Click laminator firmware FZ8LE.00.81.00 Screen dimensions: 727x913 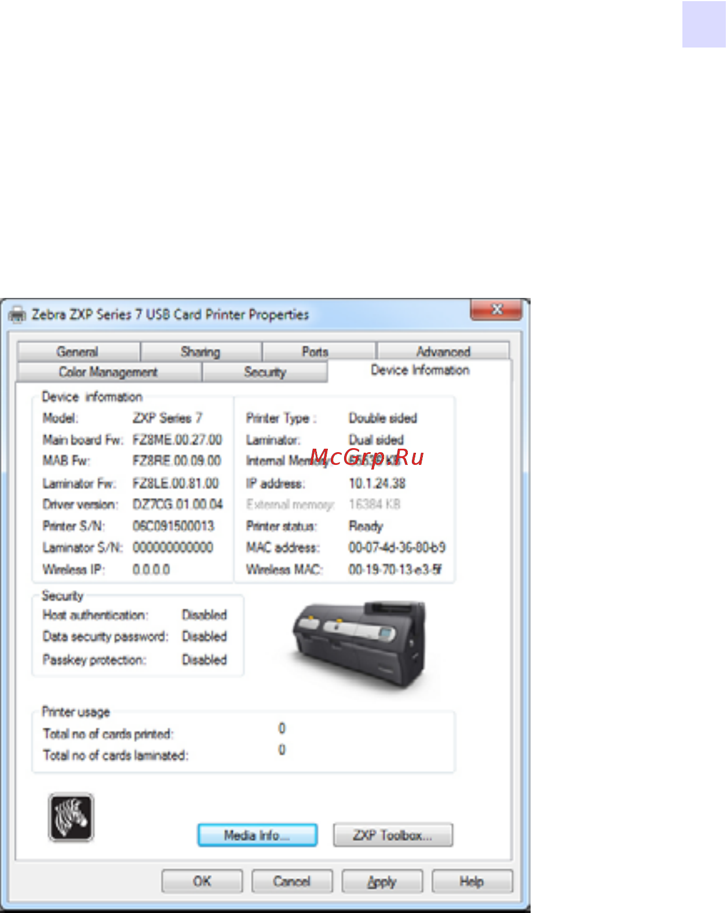pyautogui.click(x=176, y=483)
